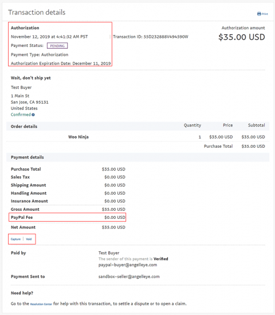The image size is (275, 315).
Task: Click the Confirmed address status text
Action: tap(21, 115)
